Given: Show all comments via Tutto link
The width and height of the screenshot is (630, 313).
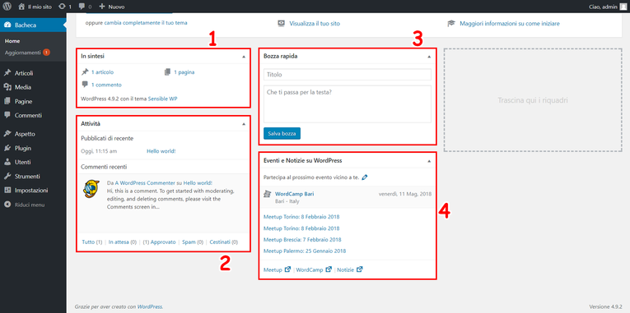Looking at the screenshot, I should (92, 242).
